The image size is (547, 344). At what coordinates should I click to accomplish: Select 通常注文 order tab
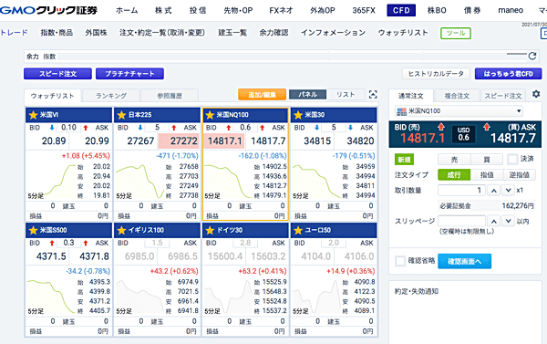pos(411,96)
